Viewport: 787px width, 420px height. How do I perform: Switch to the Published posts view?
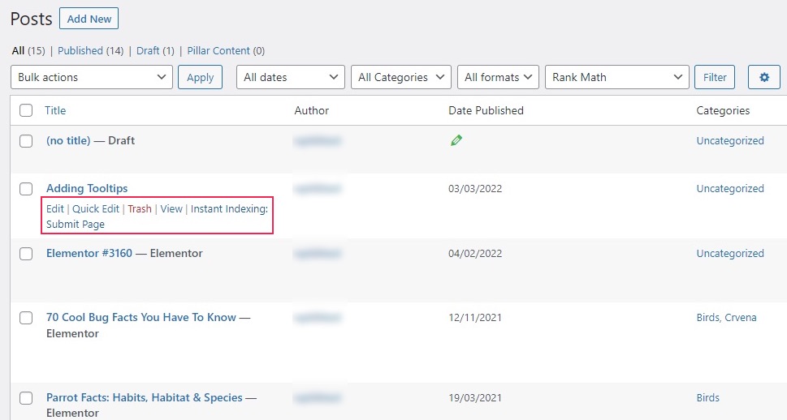[x=80, y=50]
